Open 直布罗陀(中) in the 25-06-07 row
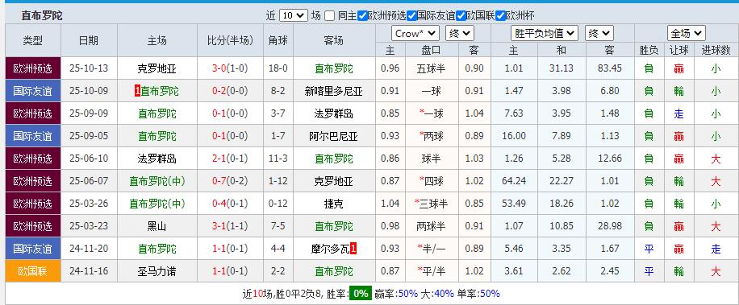Image resolution: width=739 pixels, height=305 pixels. click(157, 181)
